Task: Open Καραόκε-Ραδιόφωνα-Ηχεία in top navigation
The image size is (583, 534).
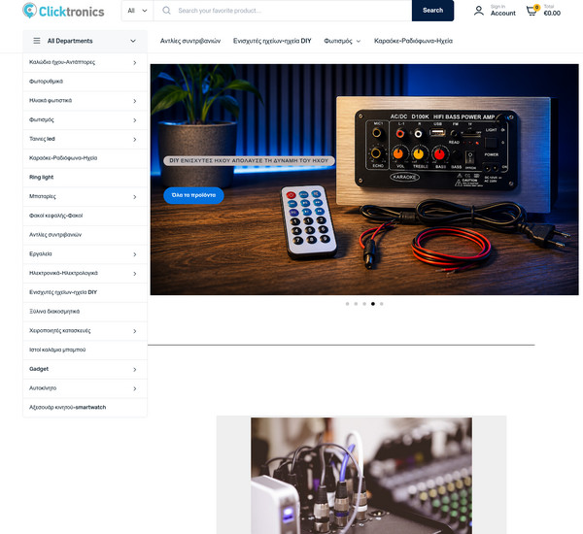Action: (x=413, y=41)
